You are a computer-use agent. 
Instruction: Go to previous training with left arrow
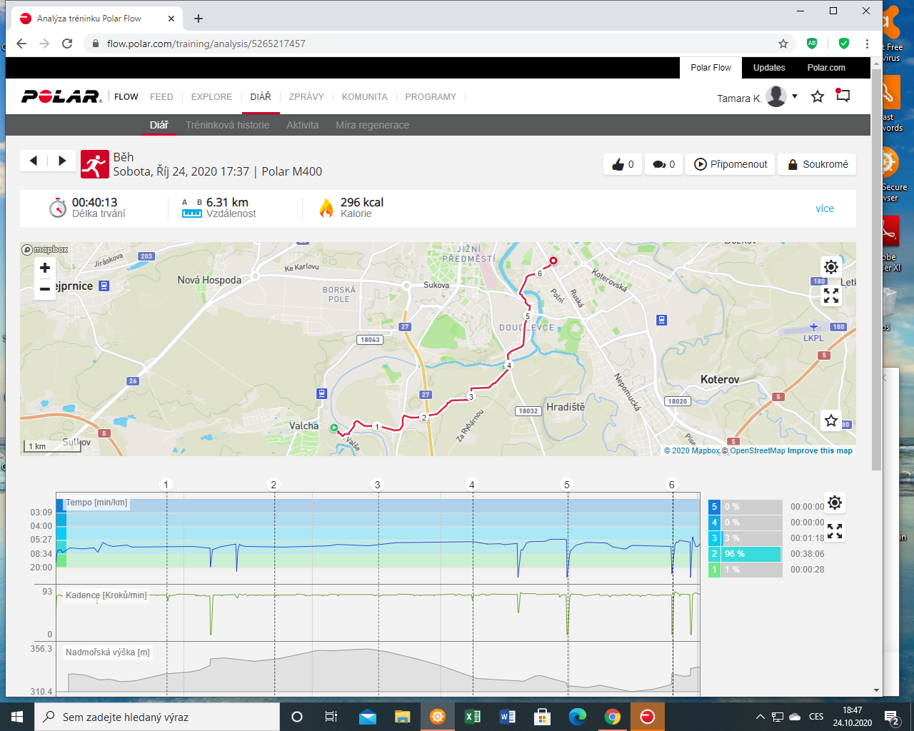tap(34, 161)
